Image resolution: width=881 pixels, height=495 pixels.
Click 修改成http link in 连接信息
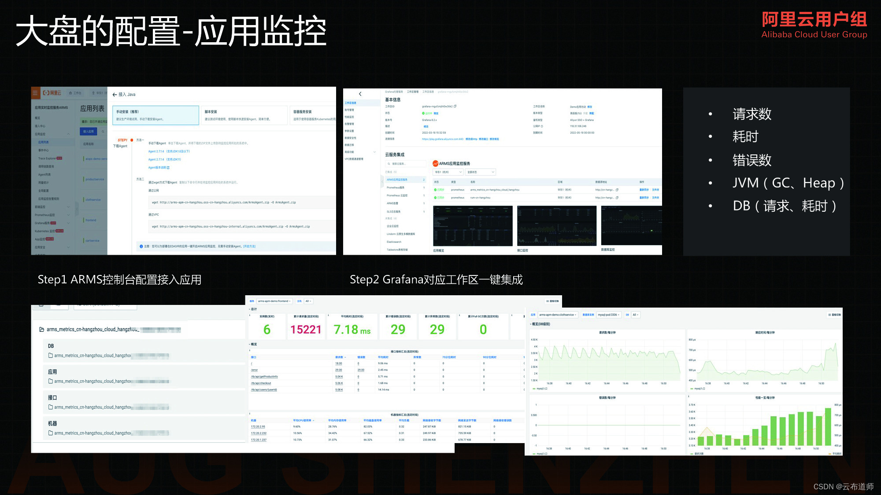(x=471, y=139)
